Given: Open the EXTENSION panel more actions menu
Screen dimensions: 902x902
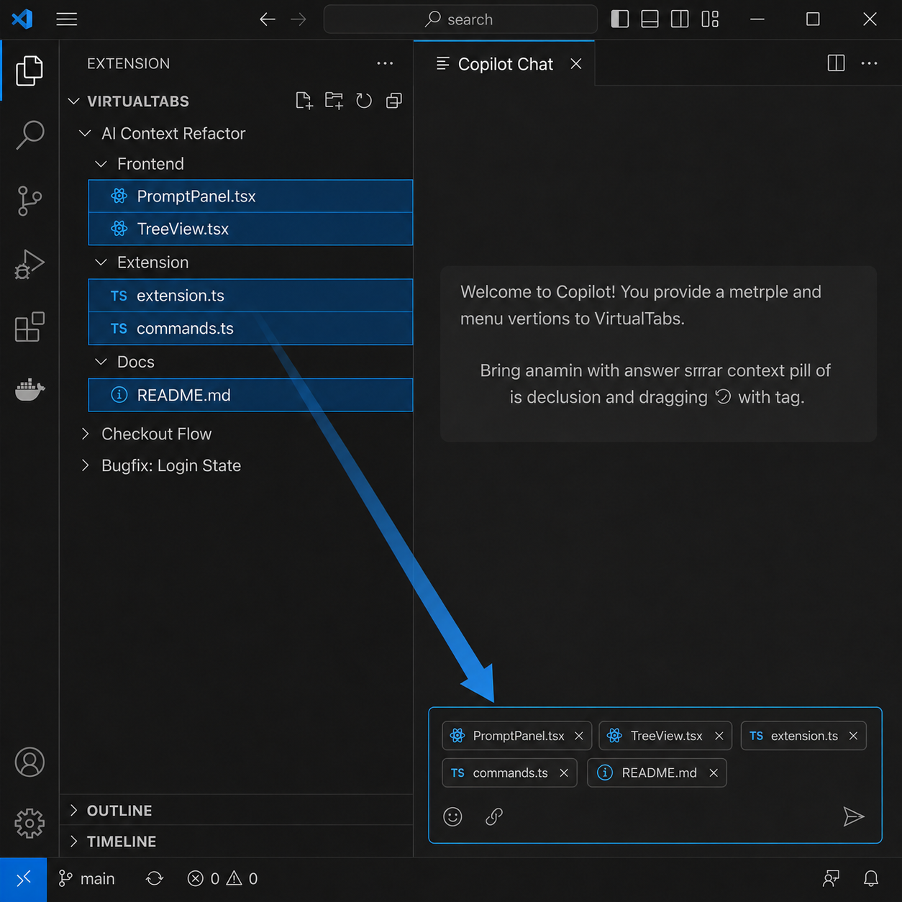Looking at the screenshot, I should (385, 63).
